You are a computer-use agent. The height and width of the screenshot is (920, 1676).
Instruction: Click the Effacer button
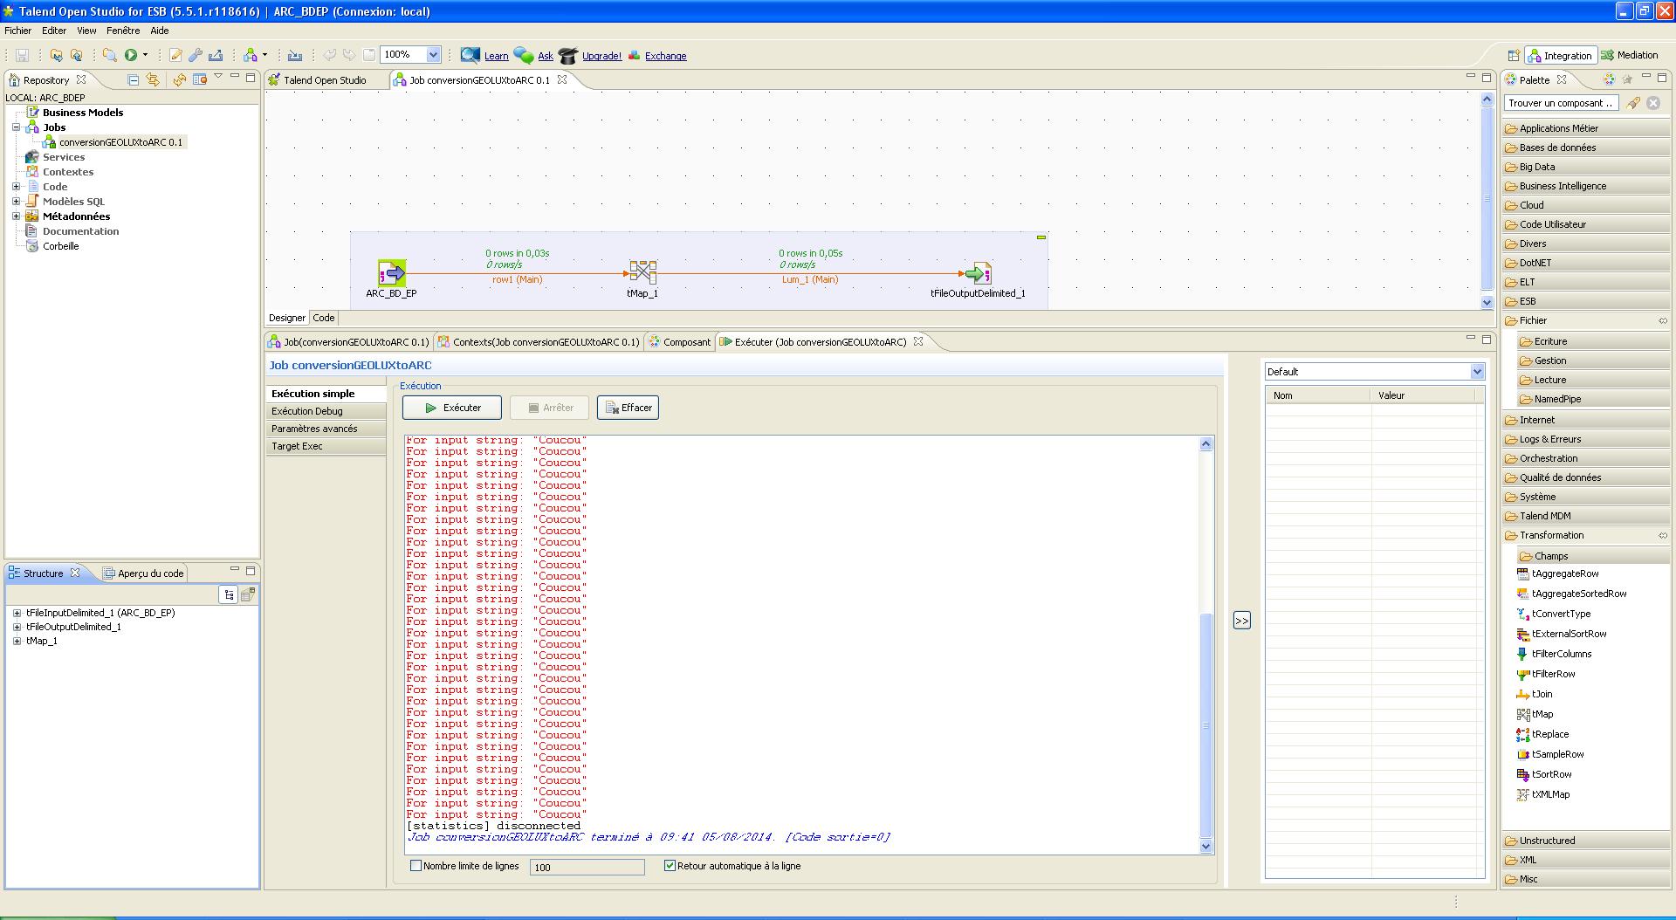pos(628,408)
